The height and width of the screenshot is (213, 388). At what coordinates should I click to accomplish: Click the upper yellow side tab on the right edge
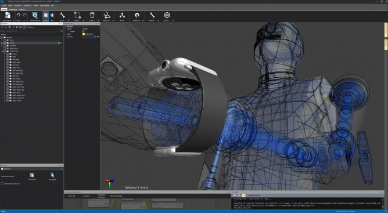386,30
